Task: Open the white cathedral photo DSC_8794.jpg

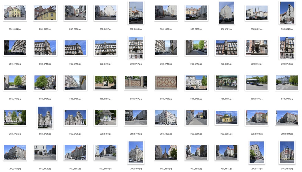Action: pos(45,117)
